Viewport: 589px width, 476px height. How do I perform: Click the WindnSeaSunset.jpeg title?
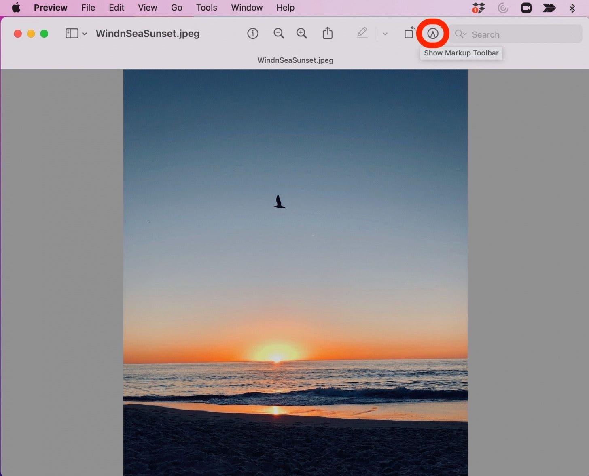click(147, 34)
